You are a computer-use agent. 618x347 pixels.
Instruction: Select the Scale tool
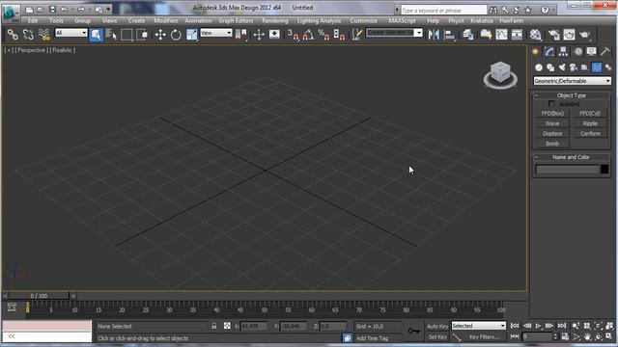point(191,35)
